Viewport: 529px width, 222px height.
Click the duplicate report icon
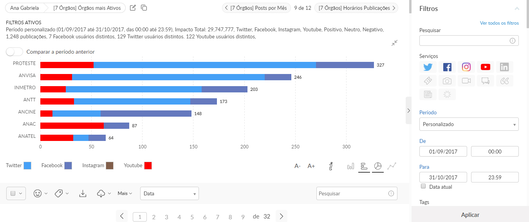pyautogui.click(x=144, y=8)
